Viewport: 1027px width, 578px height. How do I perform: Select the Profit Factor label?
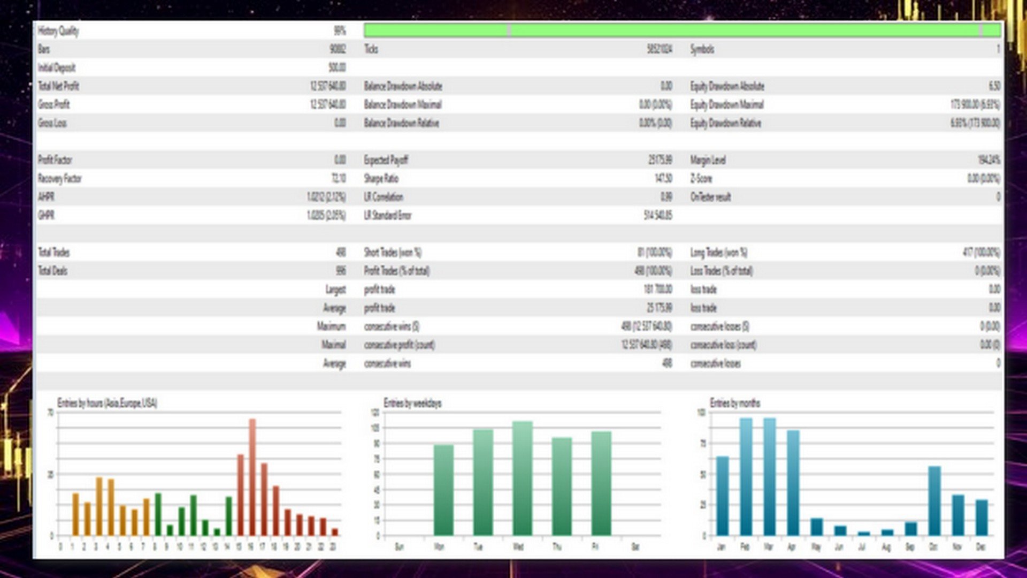[55, 160]
